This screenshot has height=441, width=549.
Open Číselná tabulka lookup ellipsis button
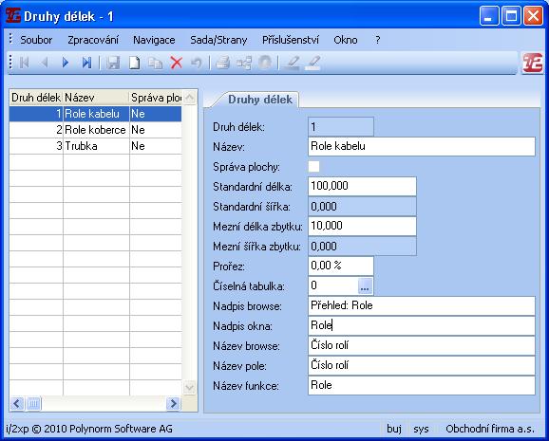coord(365,285)
